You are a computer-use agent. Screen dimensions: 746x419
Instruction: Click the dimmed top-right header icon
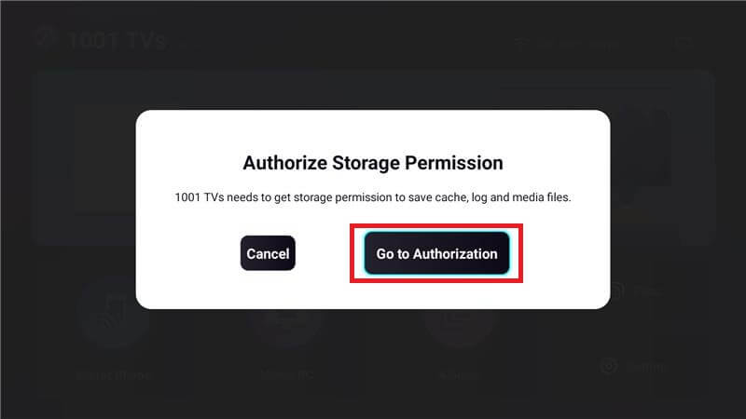click(684, 44)
